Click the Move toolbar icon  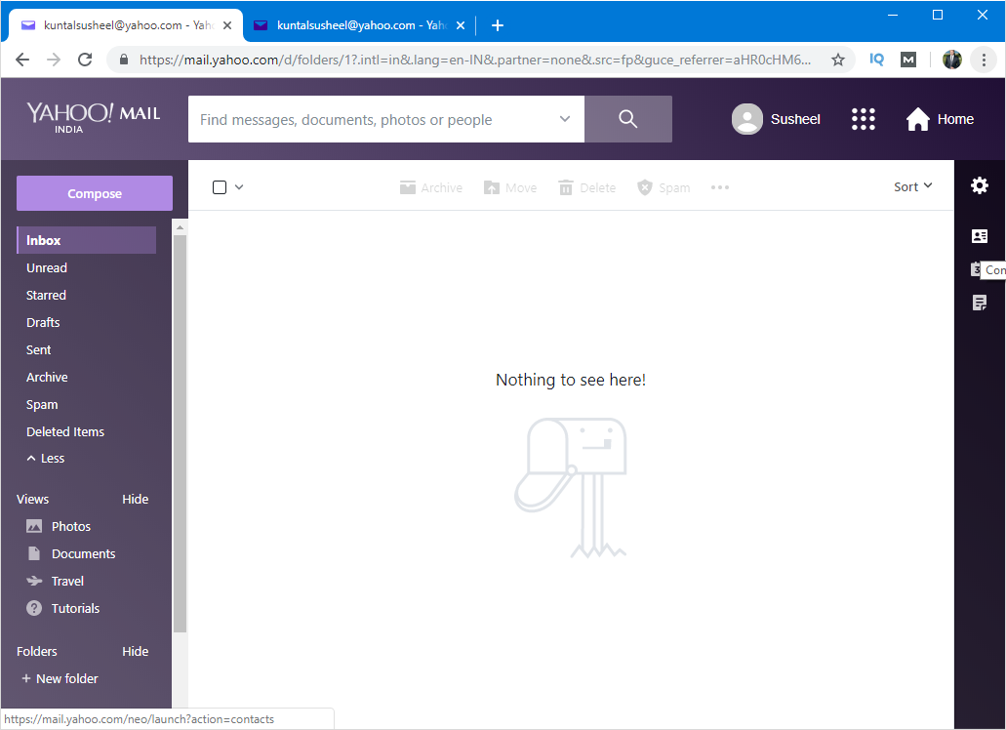492,187
